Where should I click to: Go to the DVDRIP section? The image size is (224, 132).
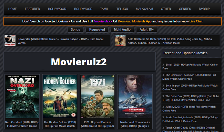[x=204, y=9]
